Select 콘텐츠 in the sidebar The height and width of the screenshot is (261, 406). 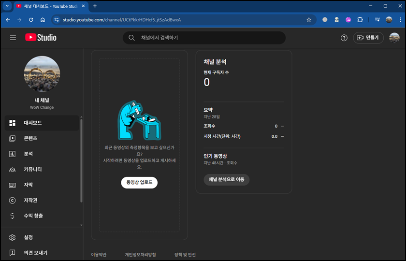[42, 138]
